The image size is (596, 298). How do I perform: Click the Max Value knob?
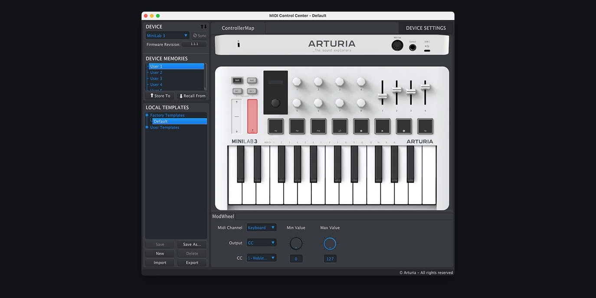(330, 243)
